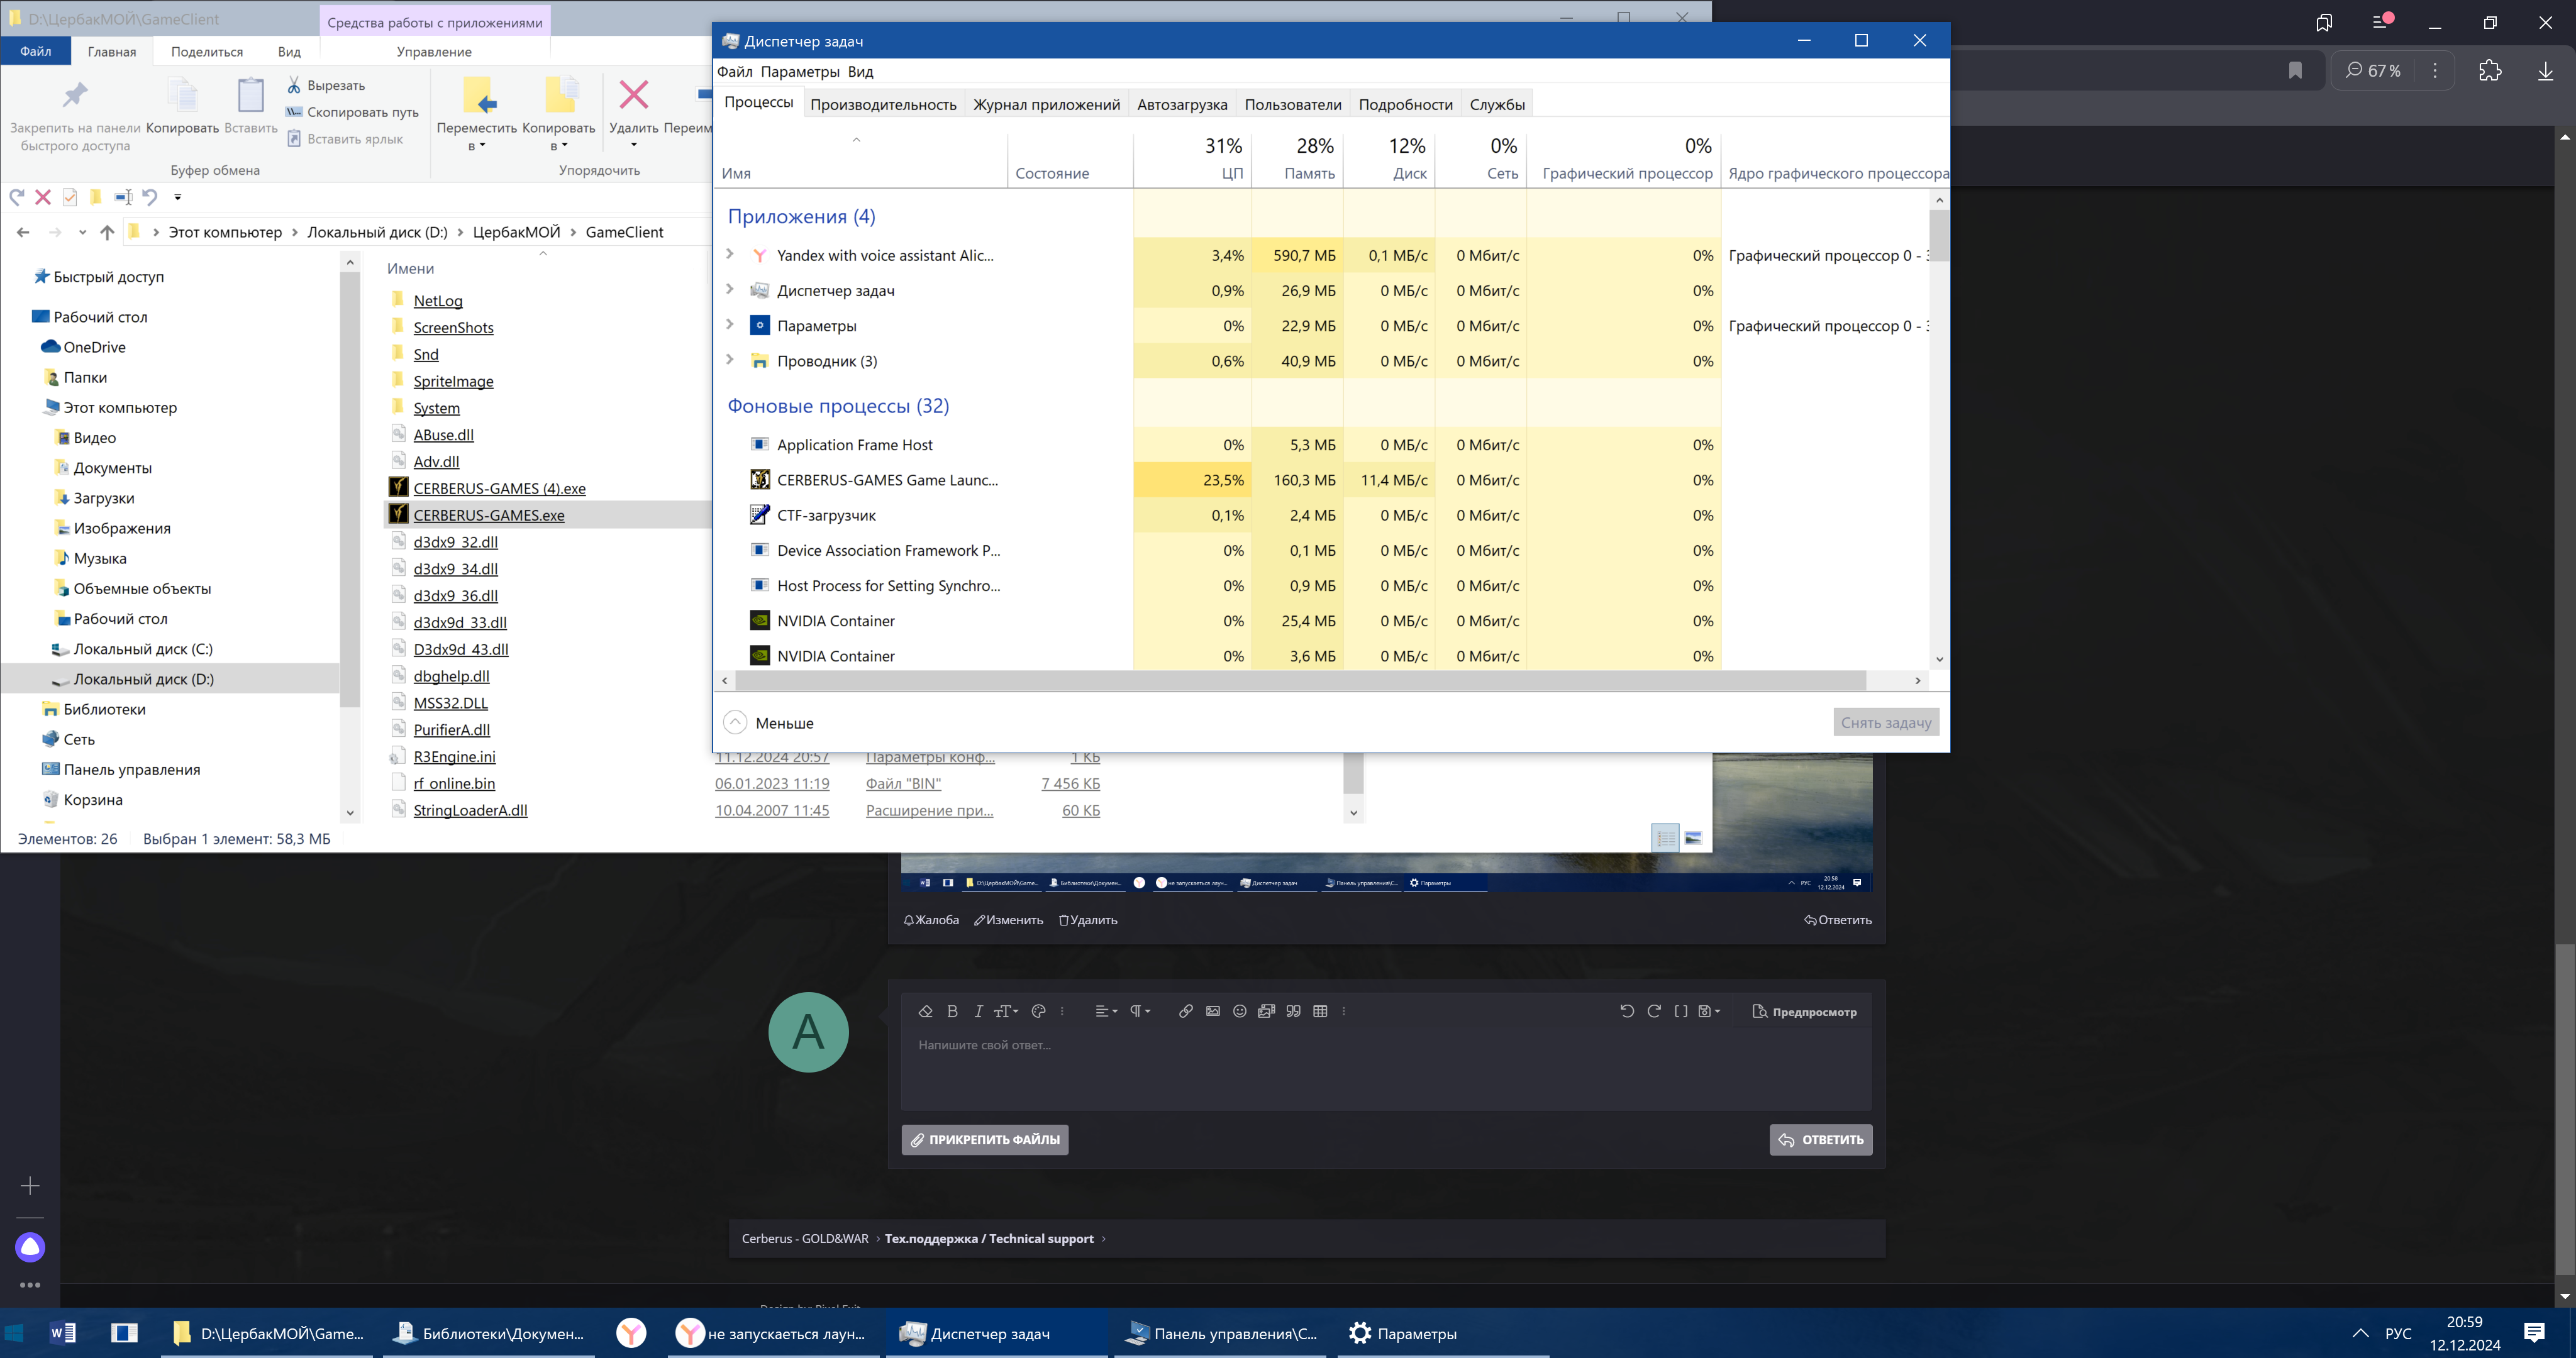The width and height of the screenshot is (2576, 1358).
Task: Open Вид menu in Task Manager
Action: pyautogui.click(x=860, y=71)
